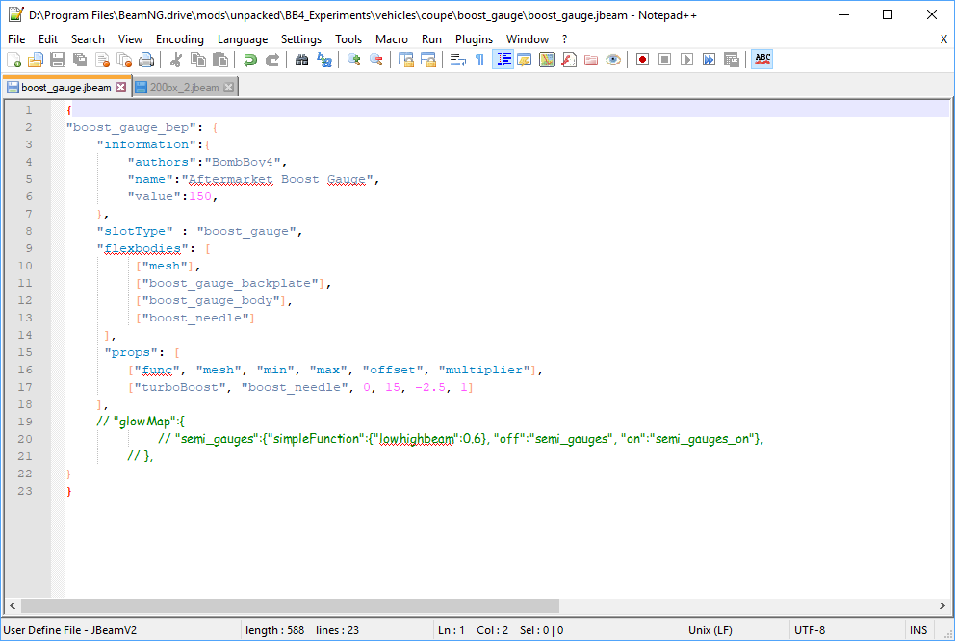Open the View menu

coord(130,38)
